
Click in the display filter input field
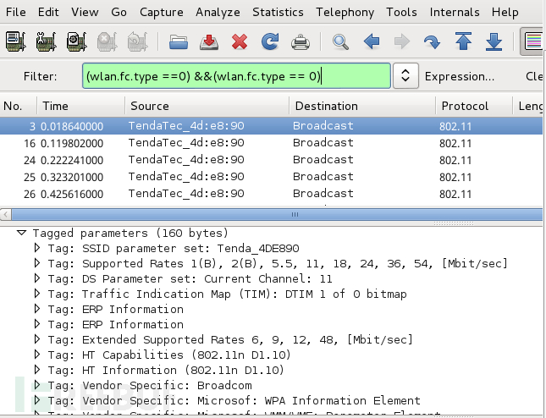(x=237, y=76)
